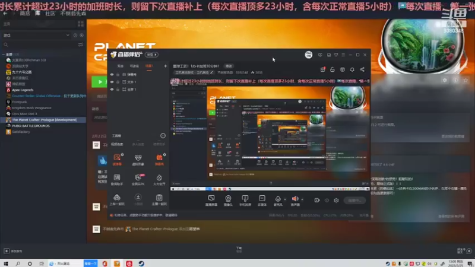Open Planet Crafter game settings gear

[445, 80]
